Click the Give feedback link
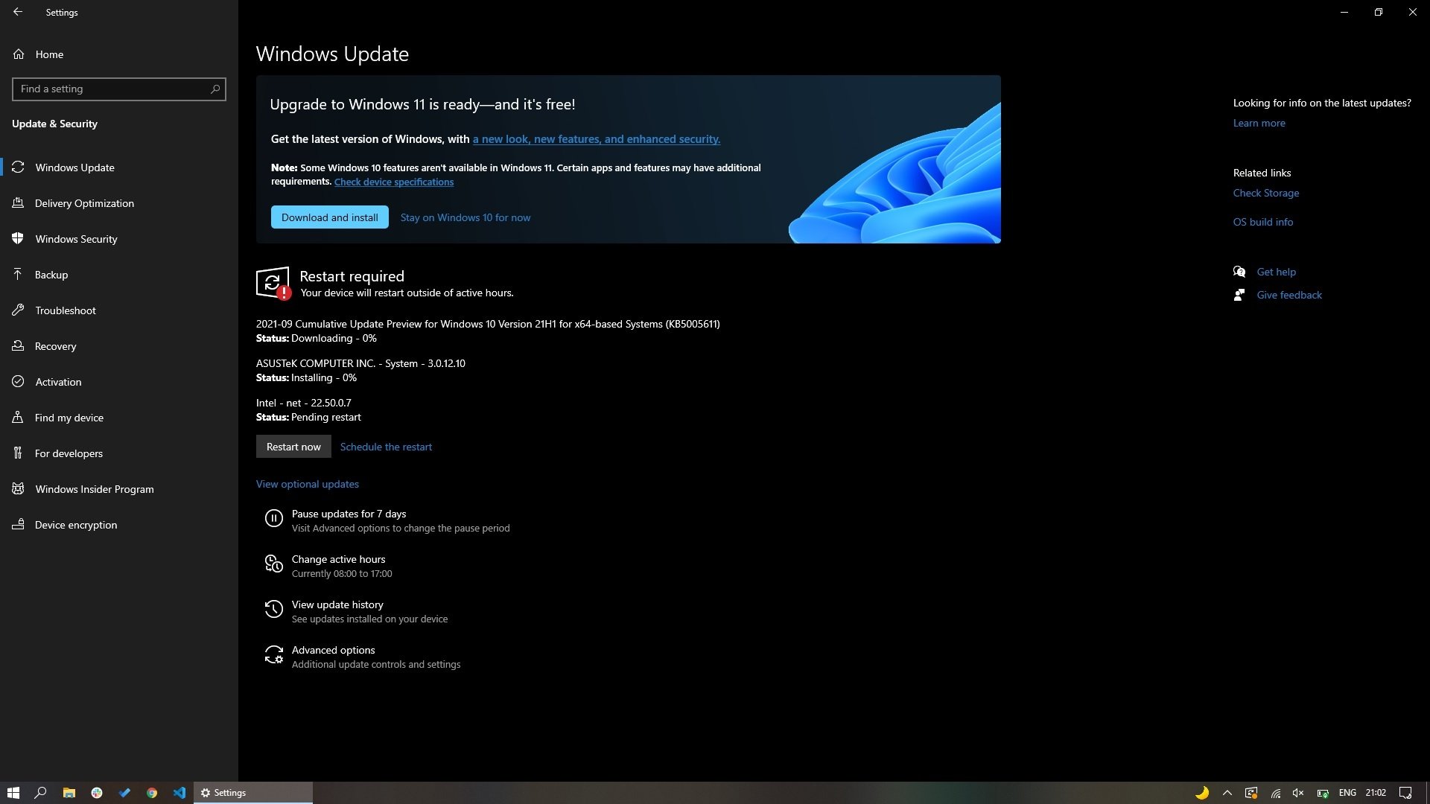The height and width of the screenshot is (804, 1430). click(1289, 295)
